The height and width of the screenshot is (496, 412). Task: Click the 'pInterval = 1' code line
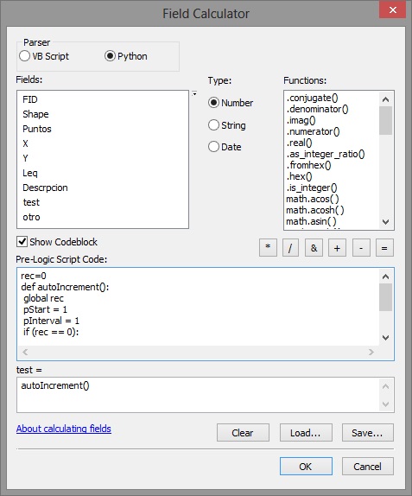pos(51,321)
